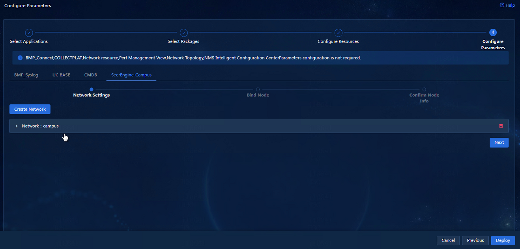Click the Select Packages step checkmark
The height and width of the screenshot is (249, 520).
pos(183,33)
